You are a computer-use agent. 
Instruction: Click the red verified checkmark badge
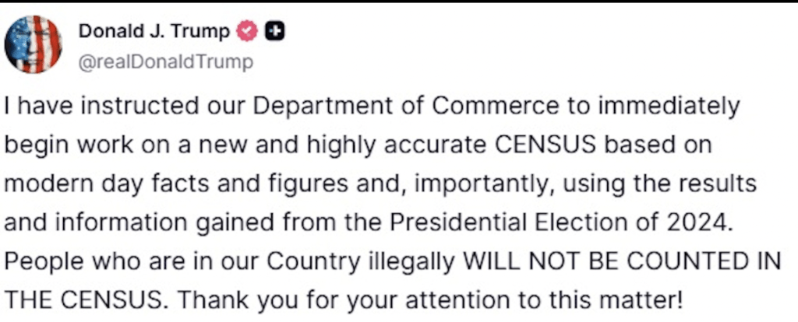click(x=247, y=31)
